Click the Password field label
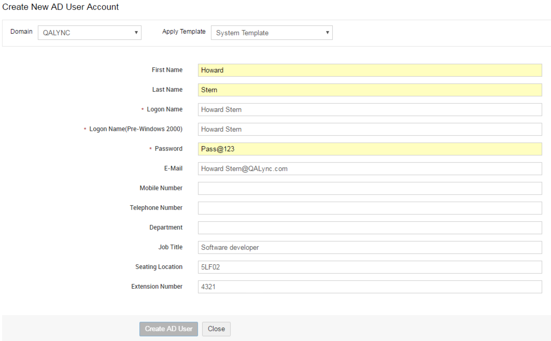551x341 pixels. (168, 149)
